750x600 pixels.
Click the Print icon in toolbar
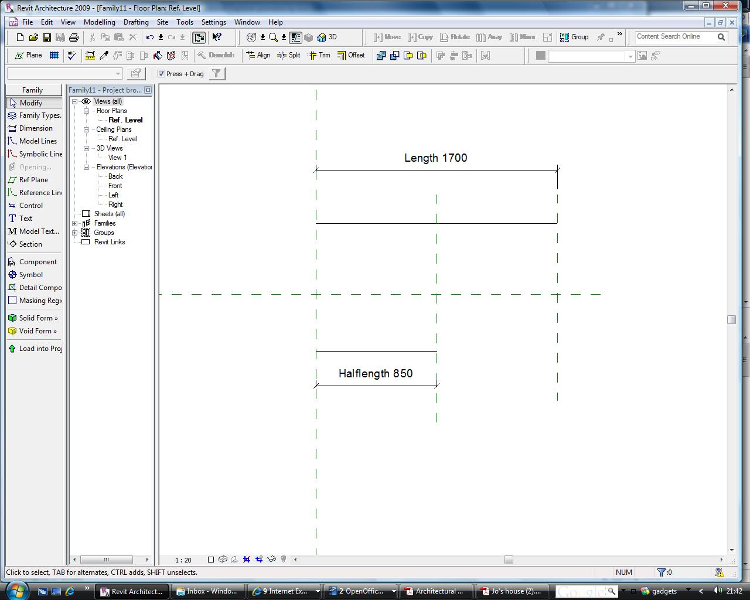74,37
